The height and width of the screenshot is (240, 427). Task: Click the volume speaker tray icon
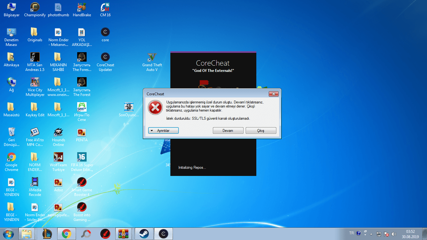pyautogui.click(x=394, y=234)
